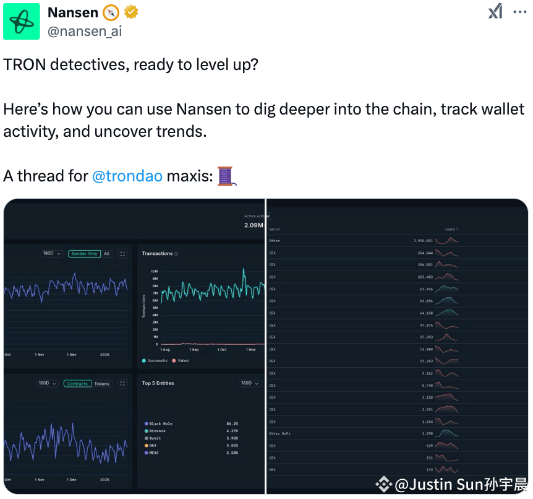
Task: Click the CEX row sparkline thumbnail
Action: pos(445,253)
